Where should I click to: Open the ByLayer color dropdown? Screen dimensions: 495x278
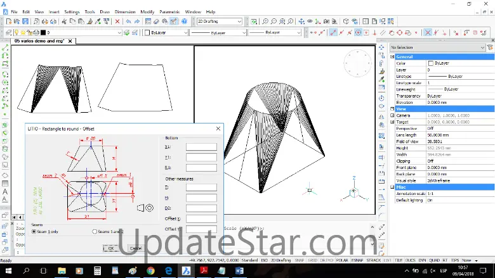185,32
